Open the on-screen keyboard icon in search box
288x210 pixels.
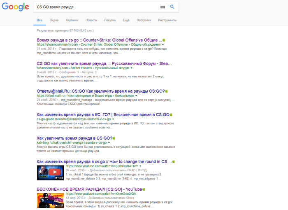163,7
